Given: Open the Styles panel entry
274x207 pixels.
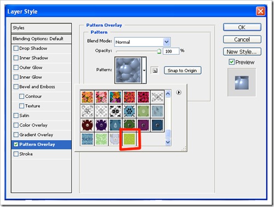Looking at the screenshot, I should click(41, 28).
